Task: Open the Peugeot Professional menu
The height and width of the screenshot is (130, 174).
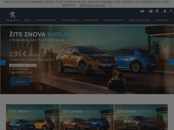Action: (46, 20)
